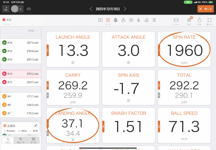
Task: Go to next date with right chevron
Action: [125, 9]
